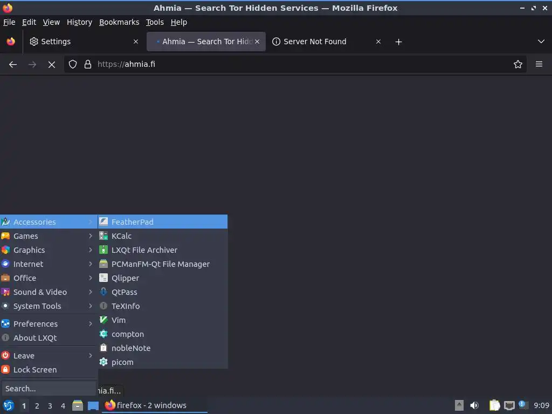
Task: Open Qlipper clipboard tool
Action: 163,278
